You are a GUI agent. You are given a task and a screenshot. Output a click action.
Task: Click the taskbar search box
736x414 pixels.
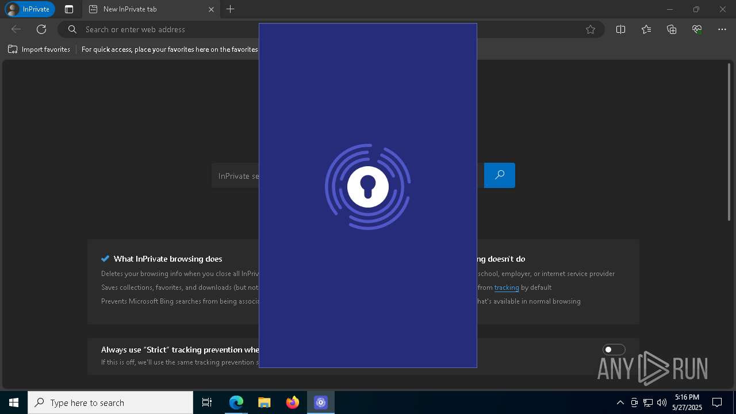110,402
